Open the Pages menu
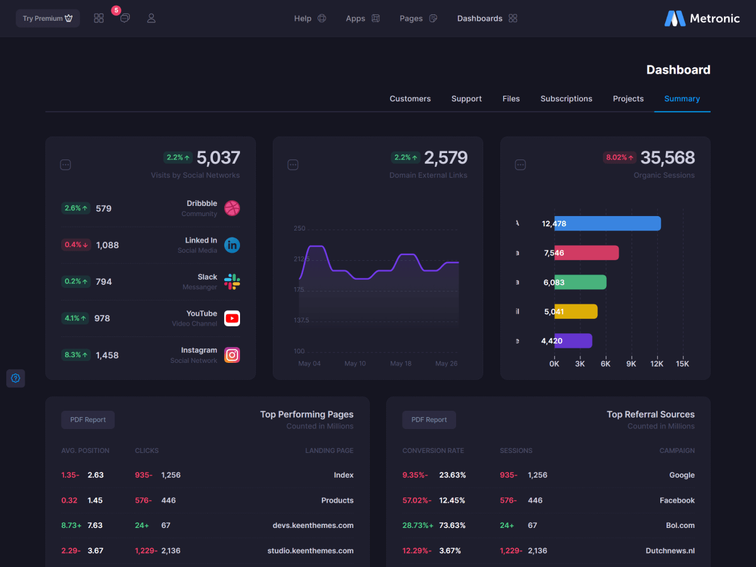This screenshot has width=756, height=567. pyautogui.click(x=418, y=18)
